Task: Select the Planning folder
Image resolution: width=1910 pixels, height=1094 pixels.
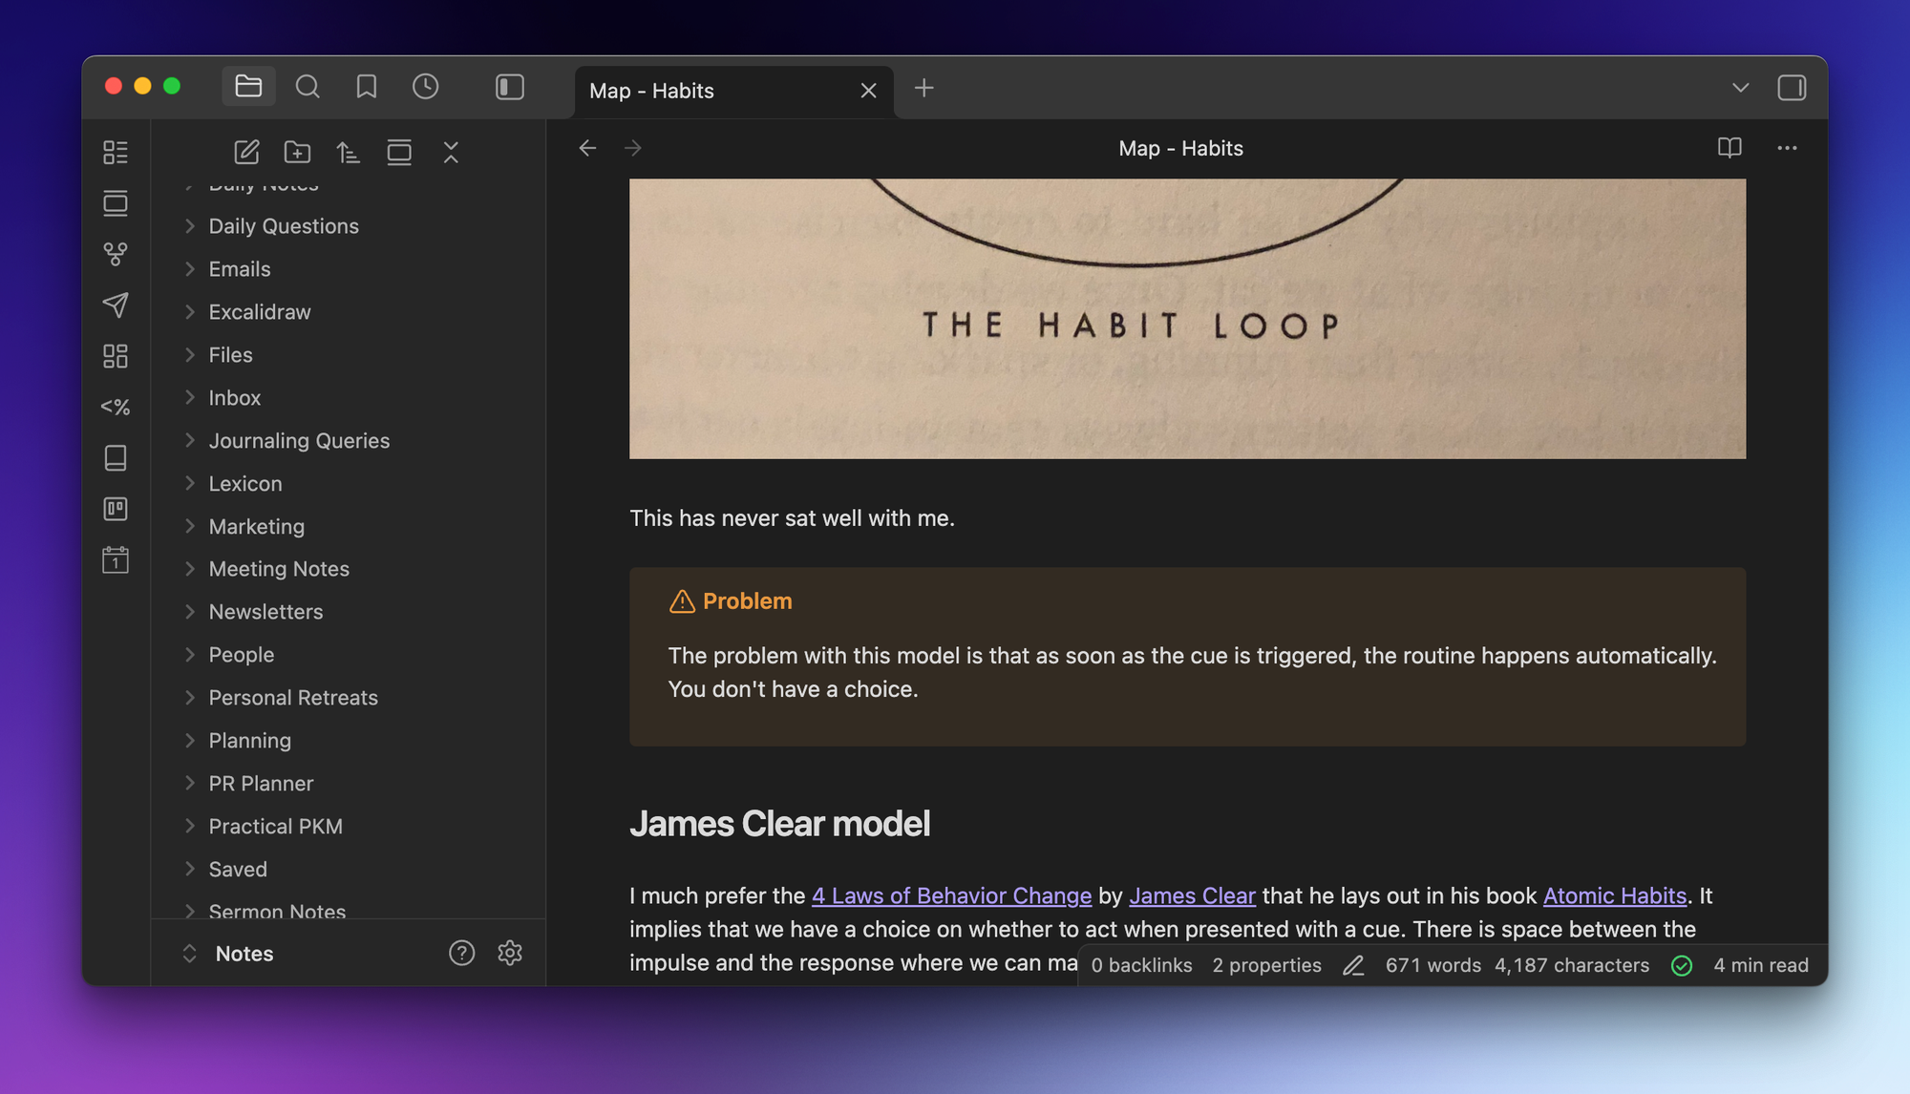Action: click(x=250, y=741)
